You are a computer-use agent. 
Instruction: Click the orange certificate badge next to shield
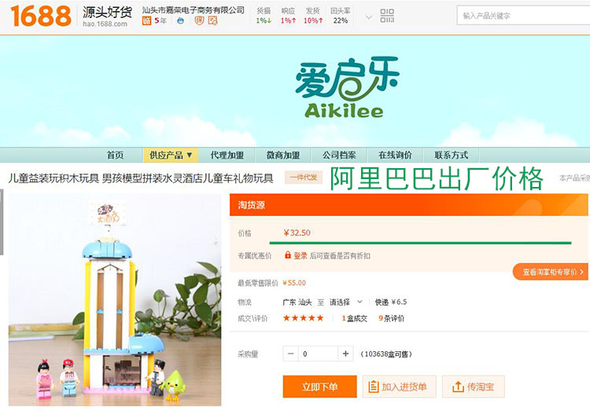[x=212, y=20]
